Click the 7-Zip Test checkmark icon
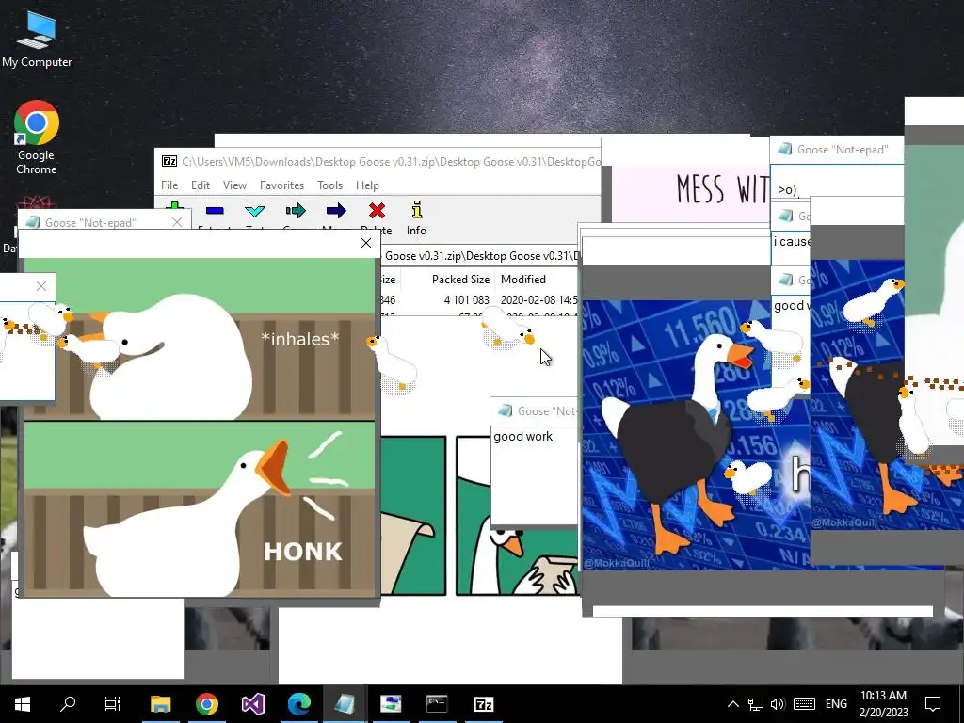Image resolution: width=964 pixels, height=723 pixels. click(x=255, y=211)
